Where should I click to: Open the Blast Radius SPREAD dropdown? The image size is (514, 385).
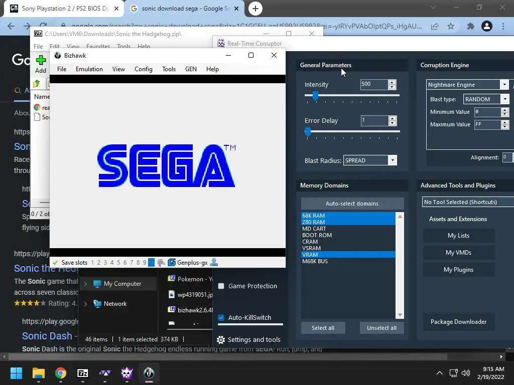coord(370,160)
